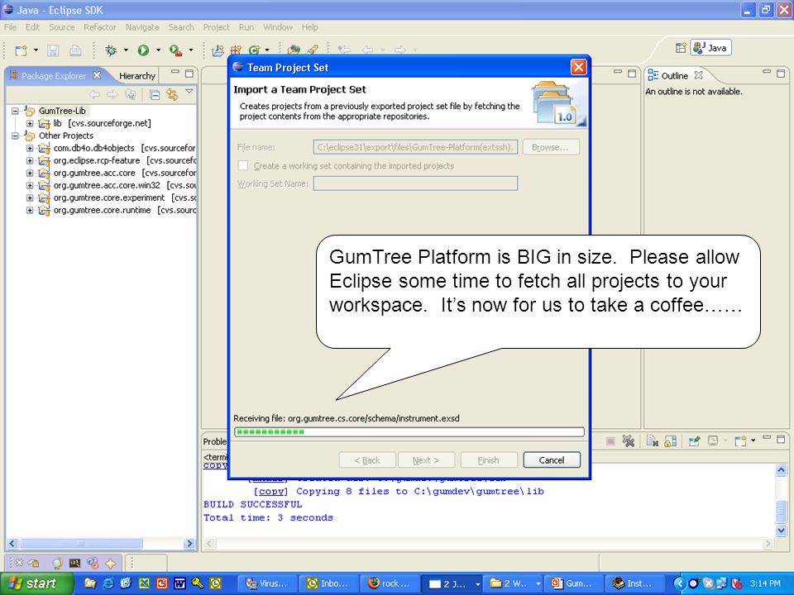The image size is (794, 595).
Task: Open the Debug dropdown arrow
Action: pyautogui.click(x=126, y=50)
